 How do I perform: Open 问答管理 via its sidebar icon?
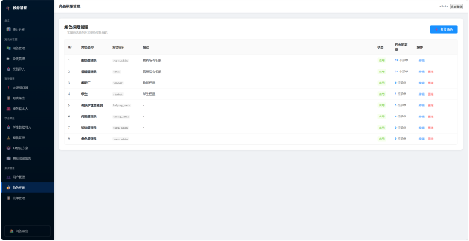point(8,48)
